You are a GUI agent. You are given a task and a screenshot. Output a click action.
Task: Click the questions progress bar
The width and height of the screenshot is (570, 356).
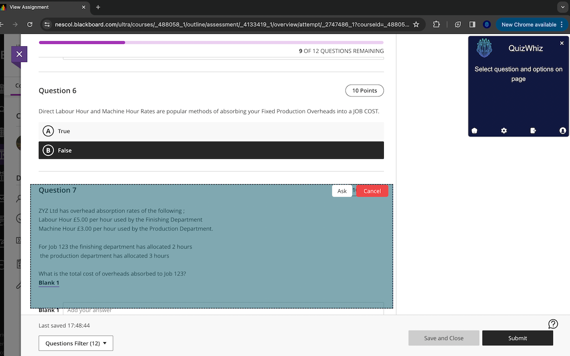pyautogui.click(x=211, y=42)
